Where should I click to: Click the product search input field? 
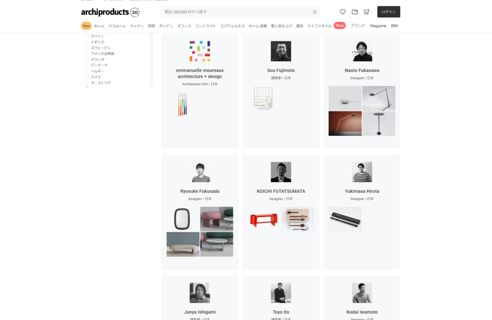(x=237, y=12)
